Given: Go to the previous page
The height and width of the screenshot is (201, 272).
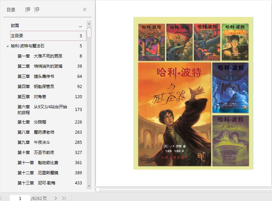Looking at the screenshot, I should pyautogui.click(x=1, y=198).
